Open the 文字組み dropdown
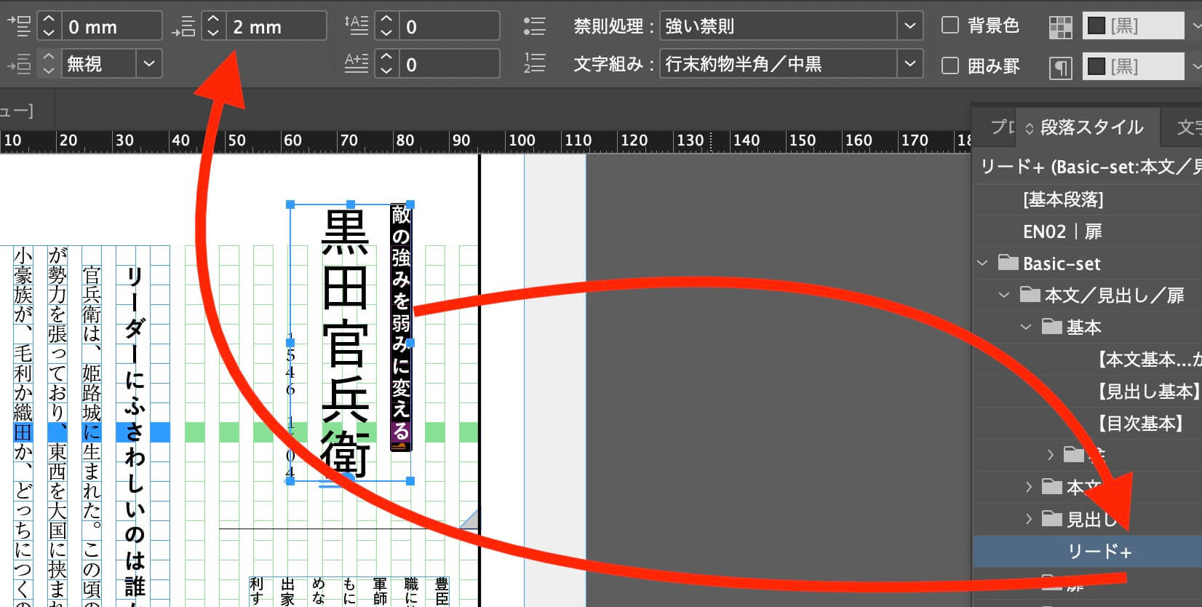This screenshot has height=607, width=1202. click(910, 64)
